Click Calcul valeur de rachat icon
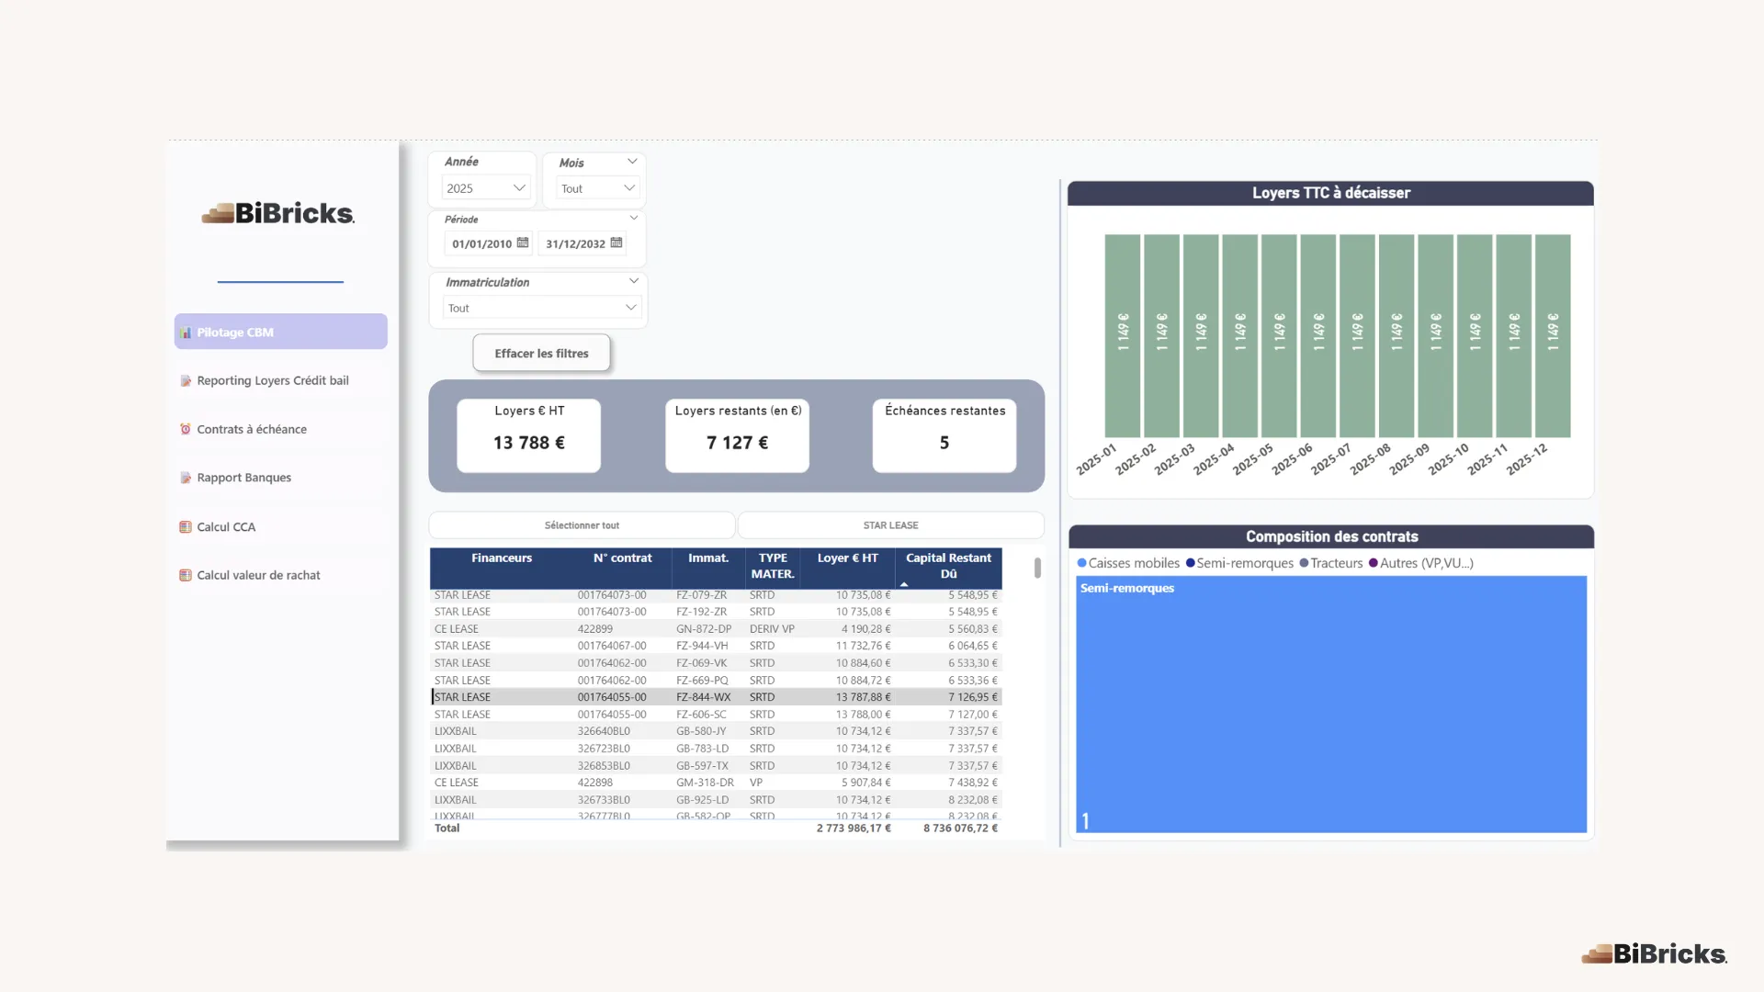 click(x=186, y=576)
